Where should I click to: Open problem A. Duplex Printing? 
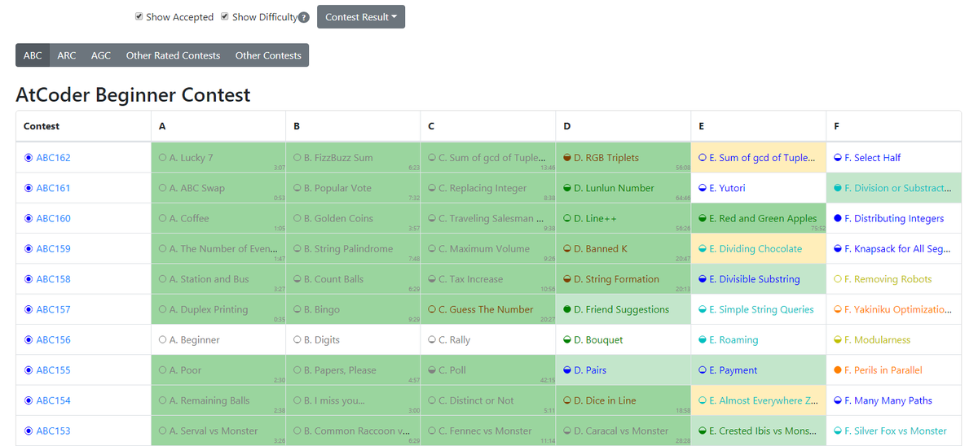click(209, 309)
